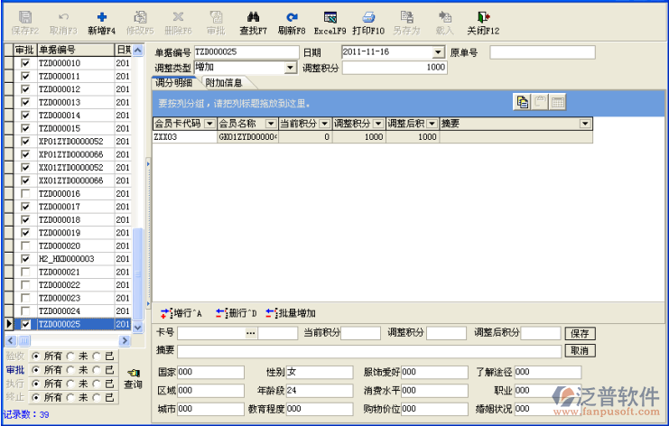Expand the 调整类型 dropdown

(x=291, y=68)
